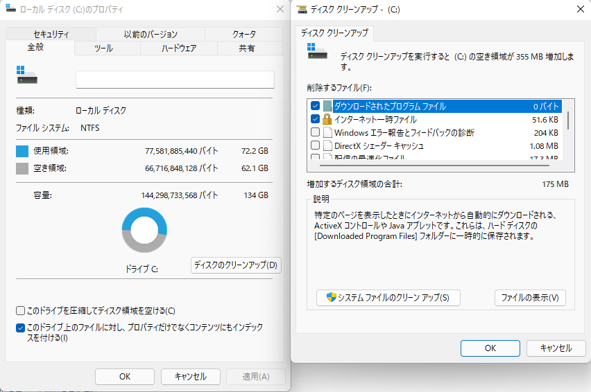Image resolution: width=591 pixels, height=392 pixels.
Task: Click the drive usage donut chart
Action: click(x=144, y=230)
